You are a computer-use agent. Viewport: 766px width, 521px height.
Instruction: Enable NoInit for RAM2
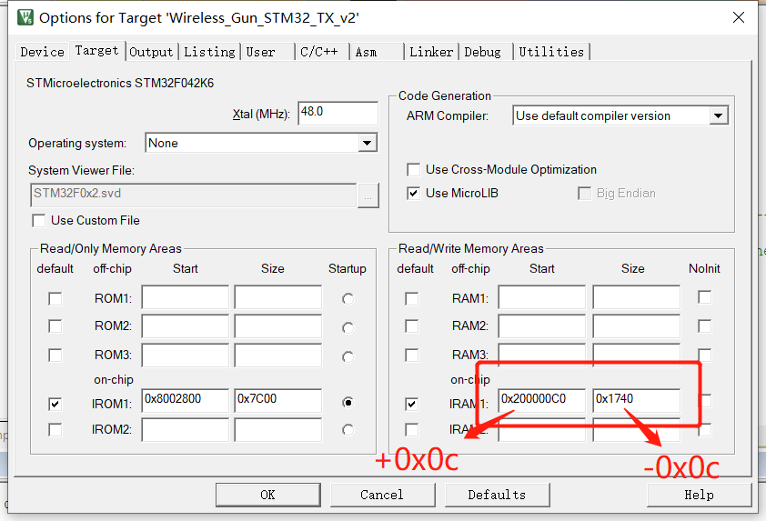point(704,326)
